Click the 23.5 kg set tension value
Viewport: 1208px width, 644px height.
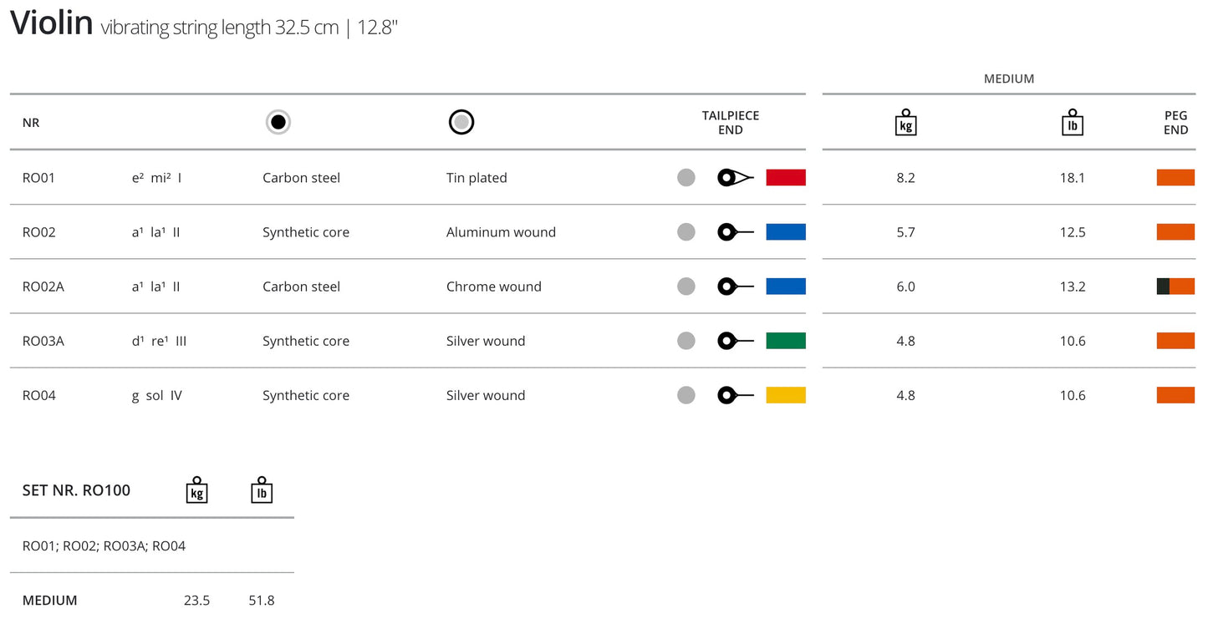click(x=196, y=601)
